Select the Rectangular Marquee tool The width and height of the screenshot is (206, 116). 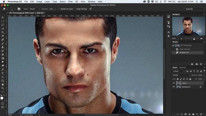point(3,21)
